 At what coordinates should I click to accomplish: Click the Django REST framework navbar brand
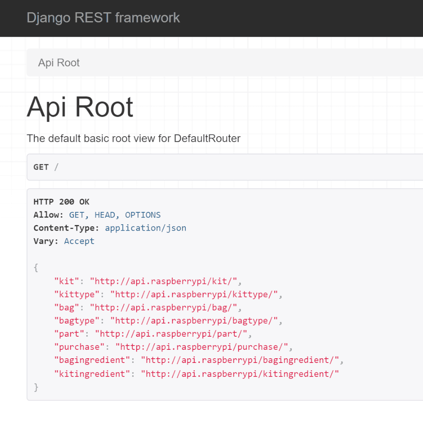click(103, 18)
